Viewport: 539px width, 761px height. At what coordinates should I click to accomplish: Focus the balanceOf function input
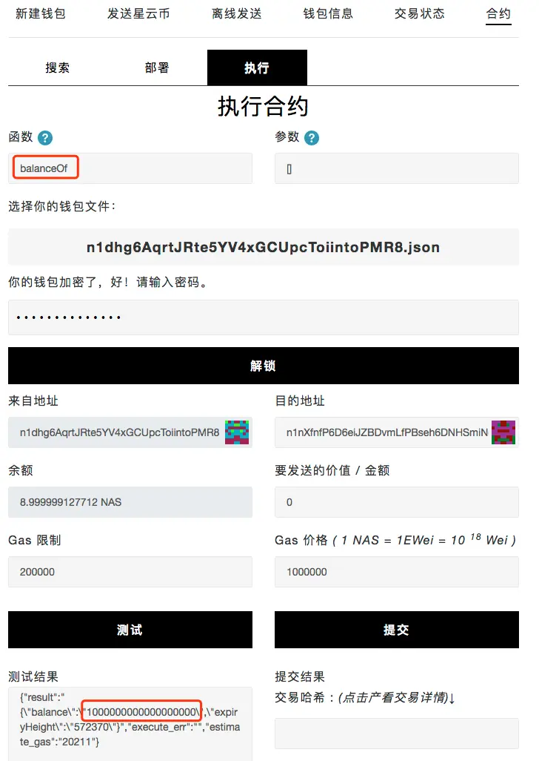coord(130,168)
